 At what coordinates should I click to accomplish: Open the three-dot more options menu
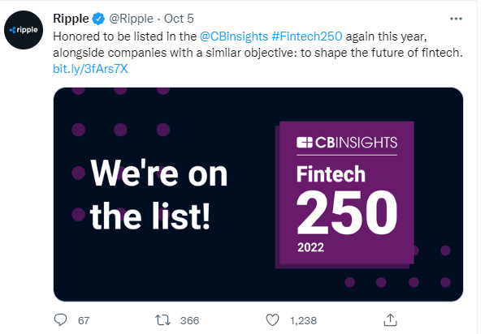click(456, 19)
